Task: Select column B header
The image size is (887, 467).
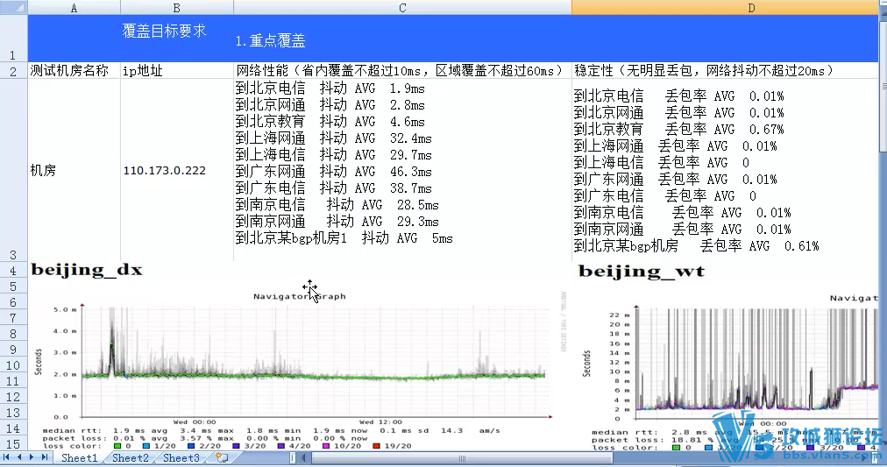Action: point(177,7)
